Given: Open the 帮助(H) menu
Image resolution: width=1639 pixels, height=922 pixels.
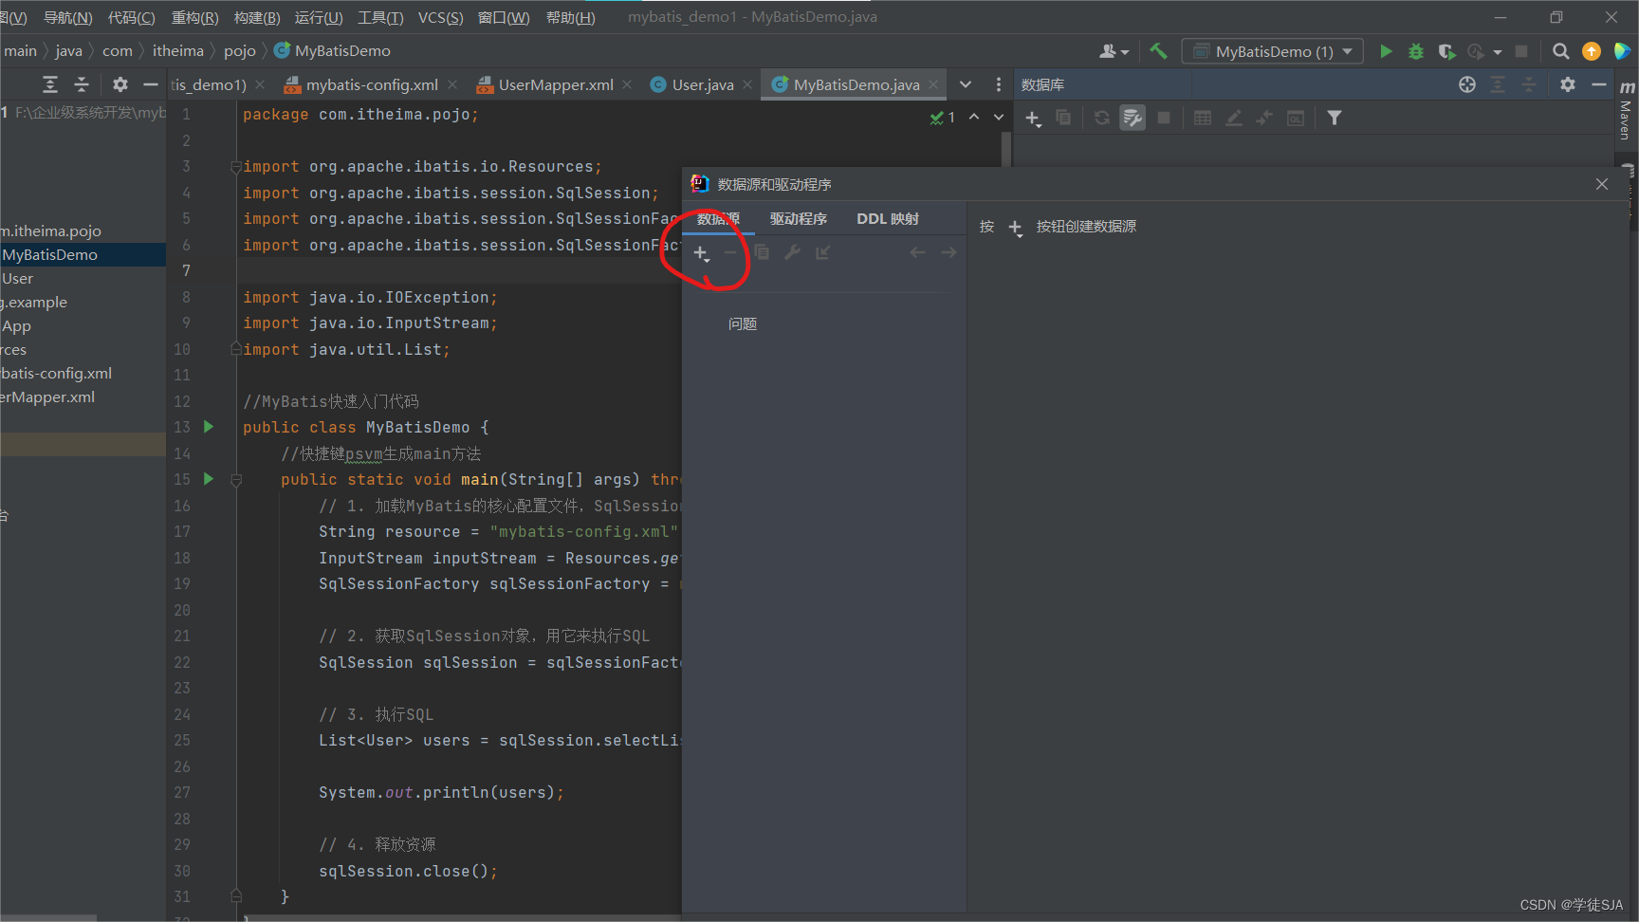Looking at the screenshot, I should point(571,17).
